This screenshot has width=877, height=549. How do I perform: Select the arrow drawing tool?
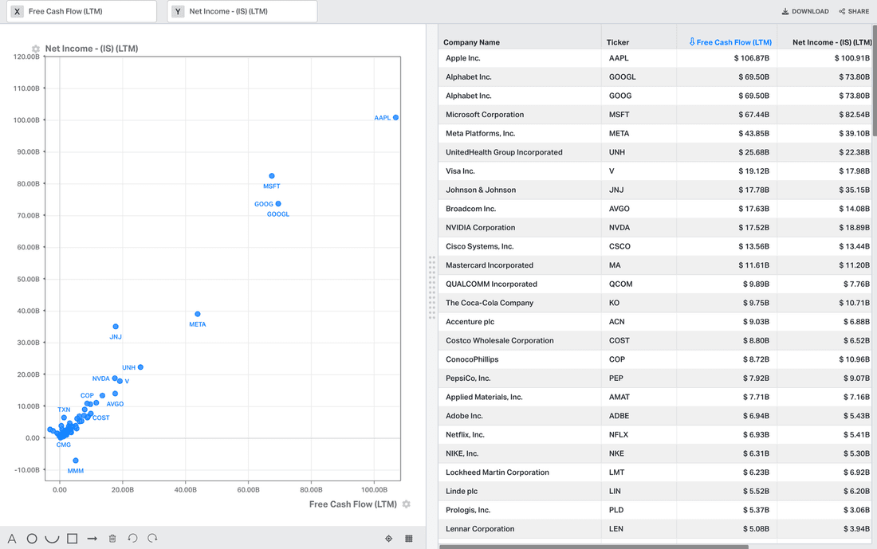coord(92,539)
